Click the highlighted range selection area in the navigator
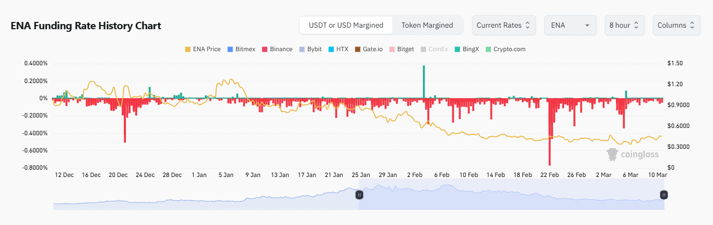 pos(511,195)
